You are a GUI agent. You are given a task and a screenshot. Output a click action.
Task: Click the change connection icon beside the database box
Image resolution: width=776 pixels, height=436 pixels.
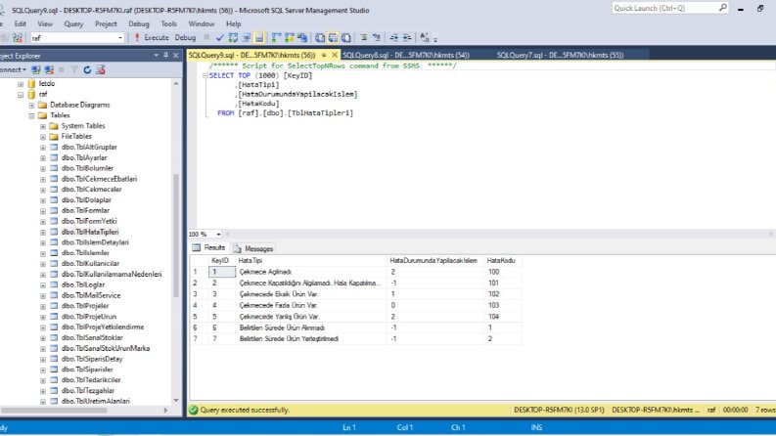[x=18, y=37]
